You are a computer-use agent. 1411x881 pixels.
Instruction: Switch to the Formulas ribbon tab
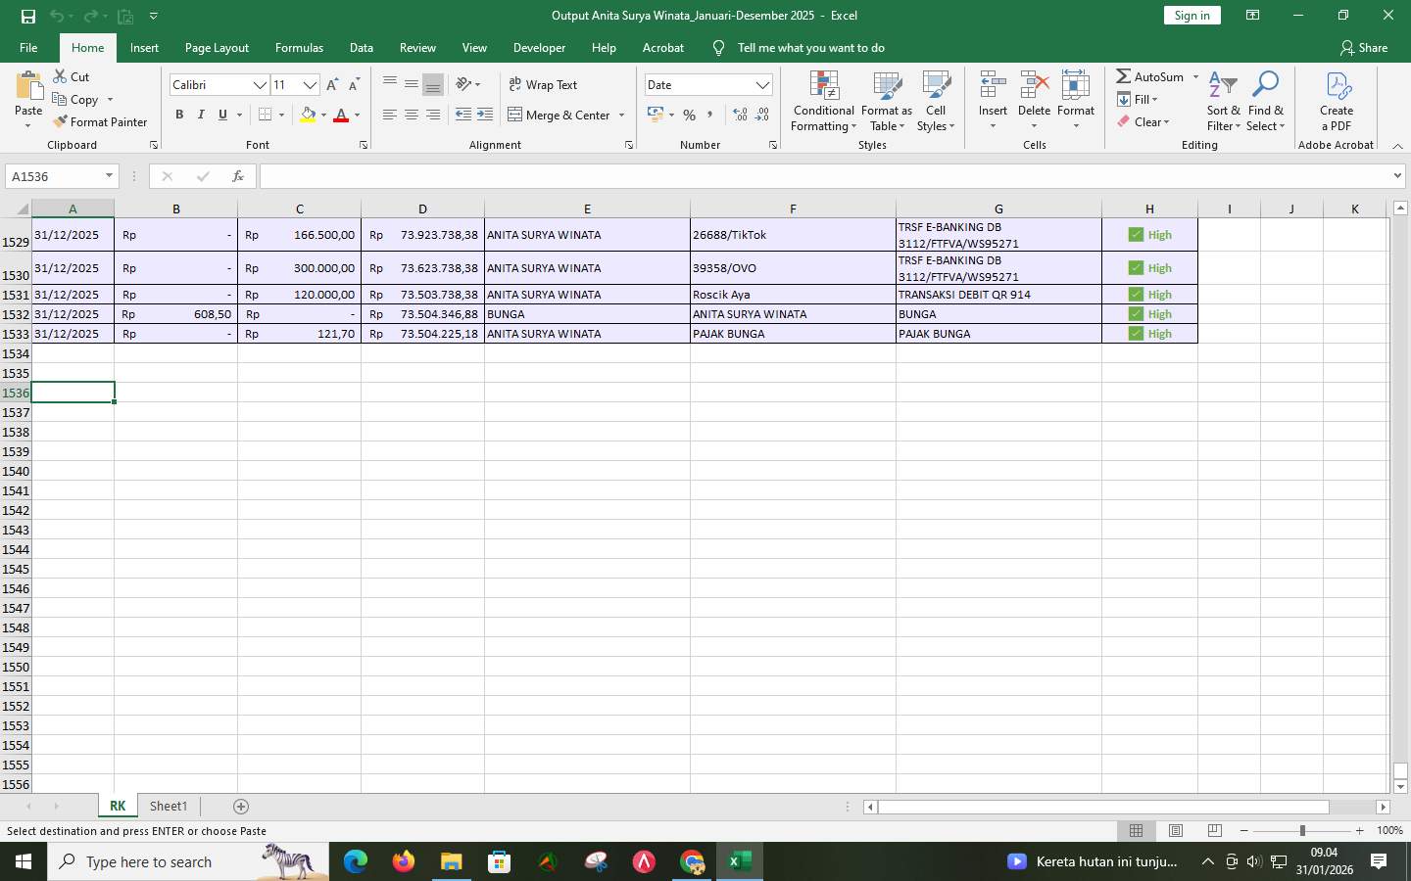tap(299, 47)
